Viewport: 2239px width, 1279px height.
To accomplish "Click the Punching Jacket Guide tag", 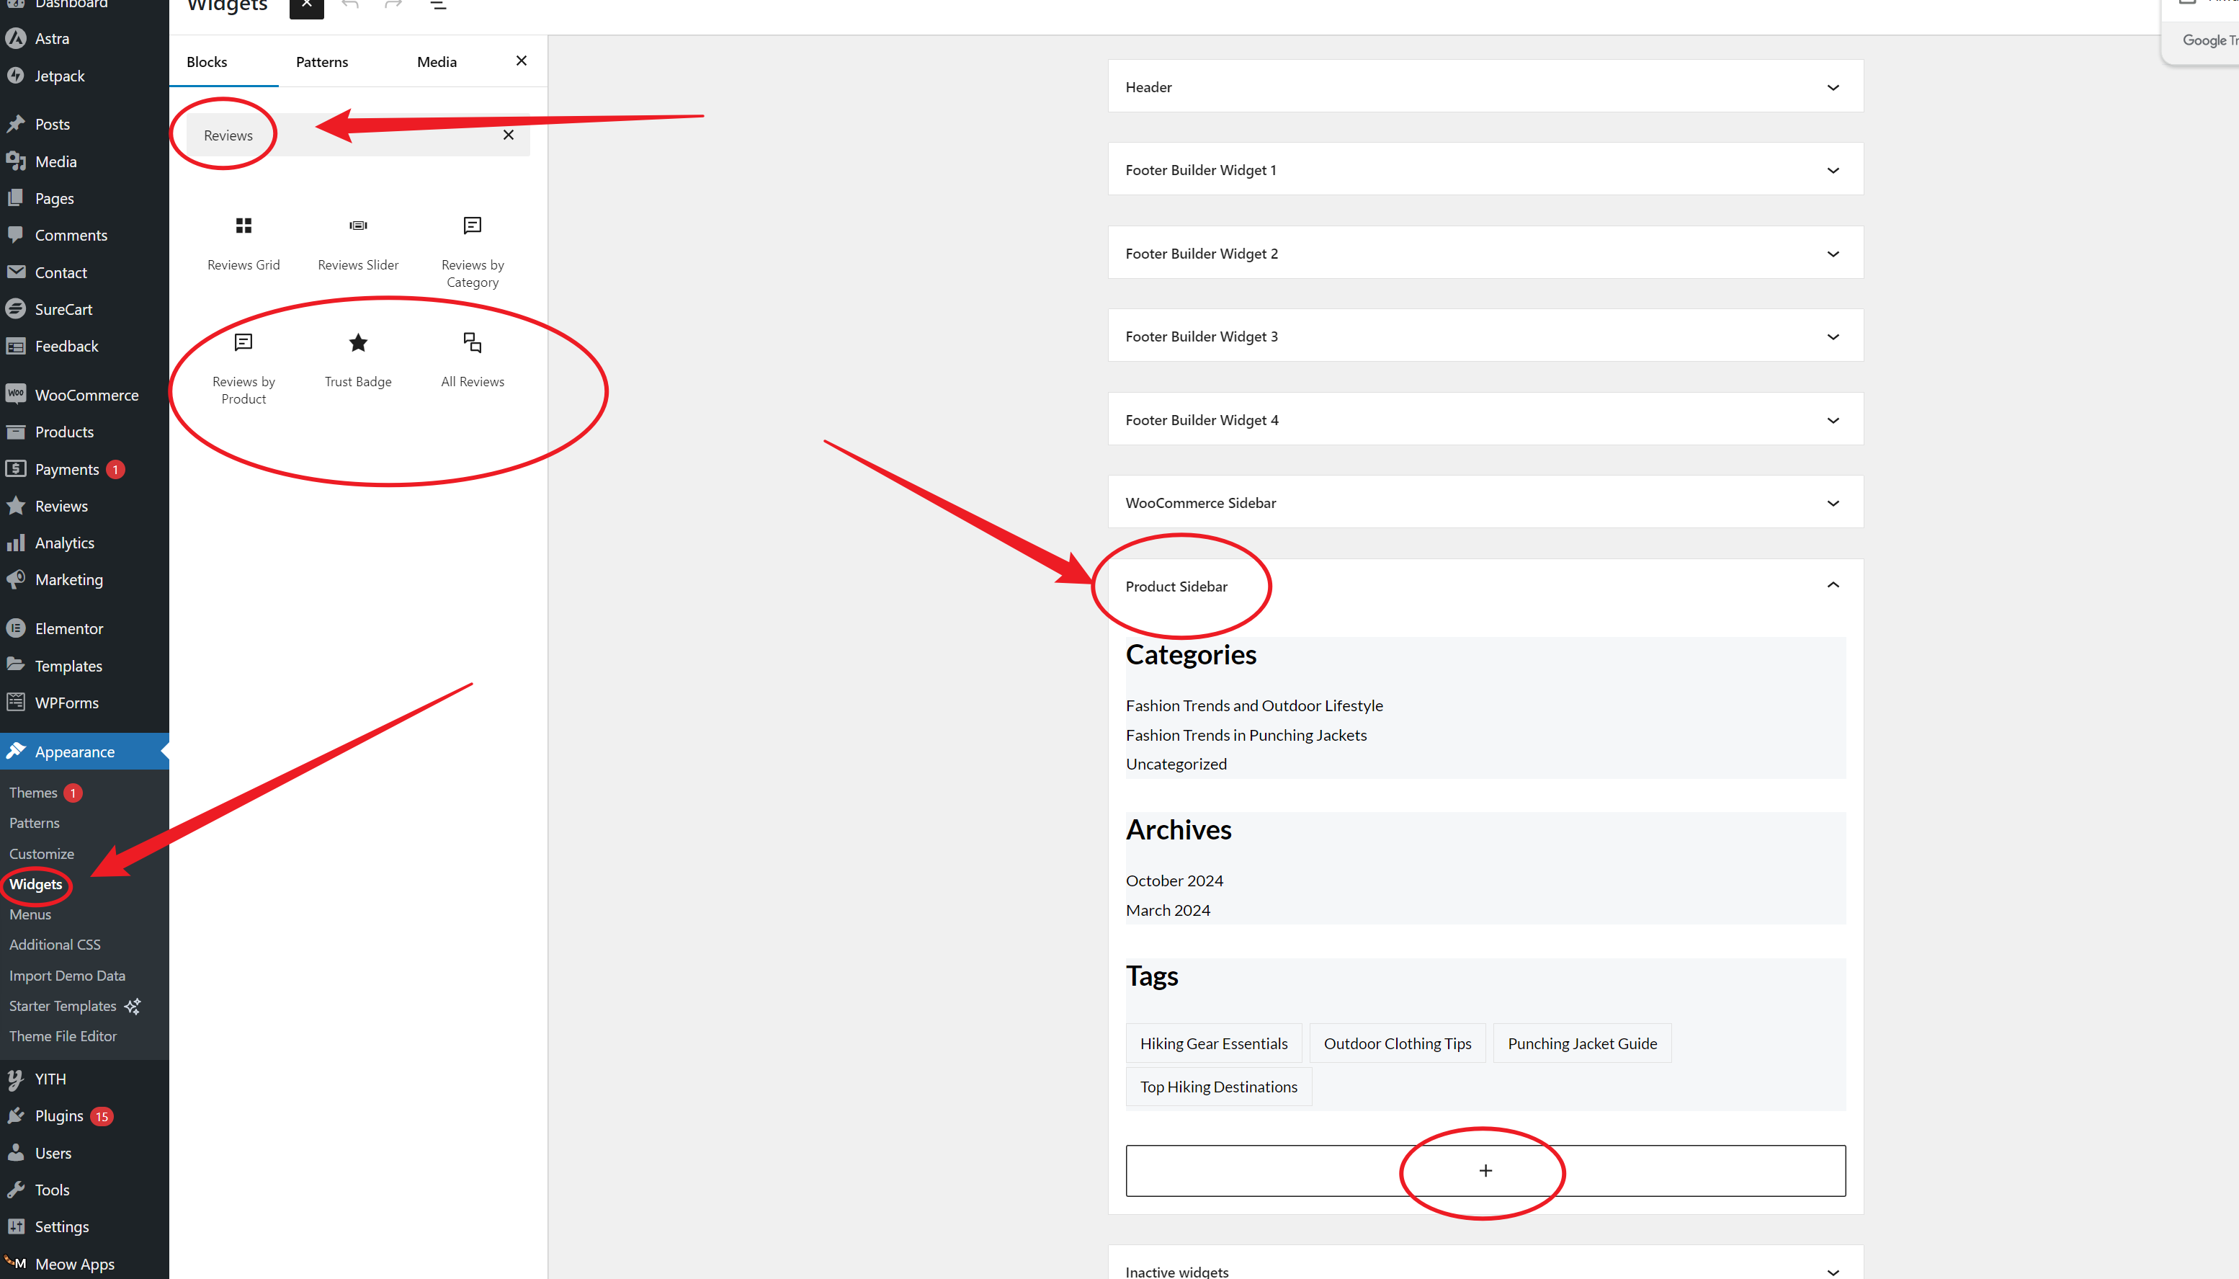I will 1581,1043.
